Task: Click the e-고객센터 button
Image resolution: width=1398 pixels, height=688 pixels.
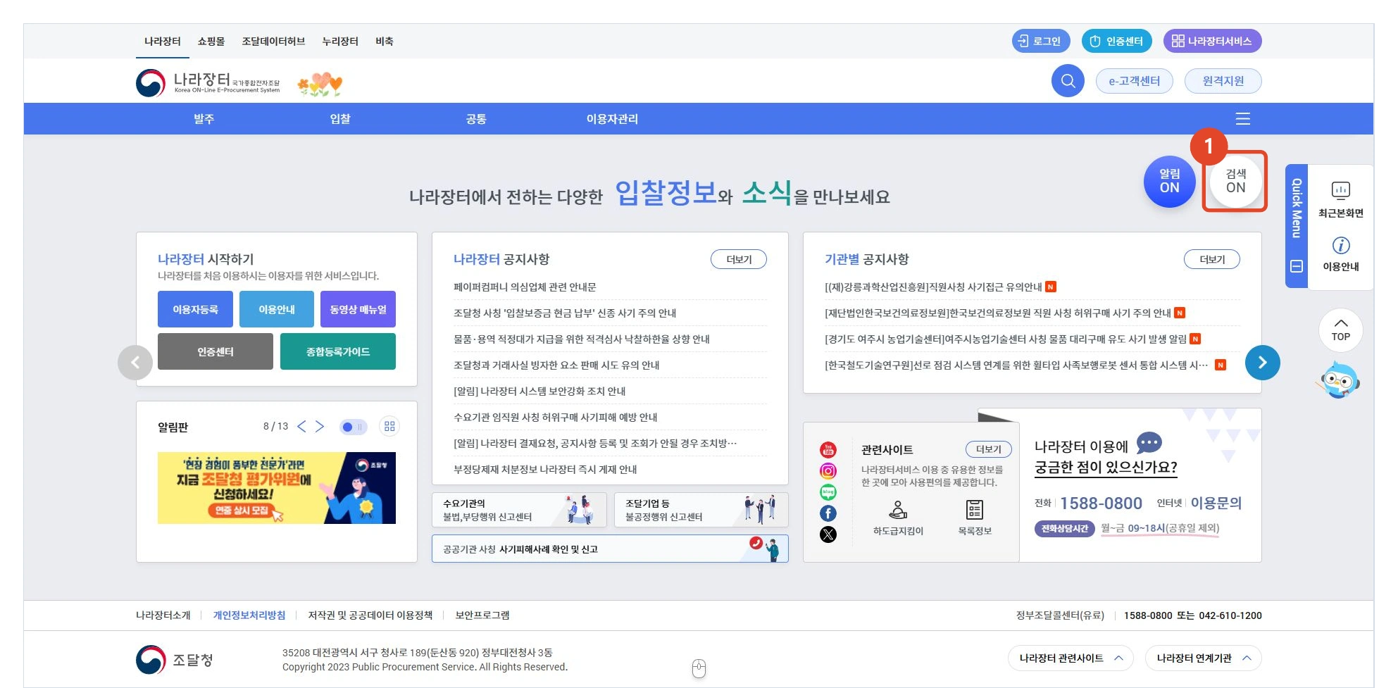Action: point(1135,81)
